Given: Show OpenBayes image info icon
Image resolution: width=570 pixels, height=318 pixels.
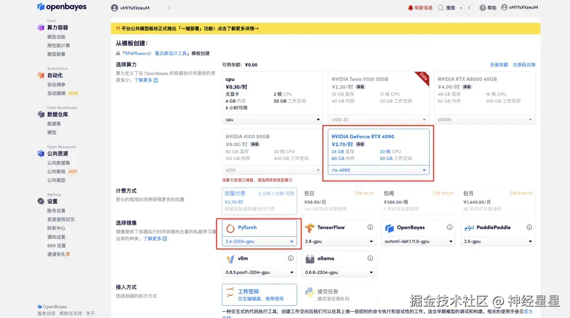Looking at the screenshot, I should pyautogui.click(x=450, y=227).
